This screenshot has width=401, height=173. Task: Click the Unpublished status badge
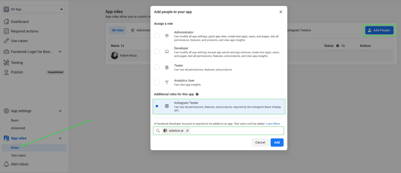55,72
